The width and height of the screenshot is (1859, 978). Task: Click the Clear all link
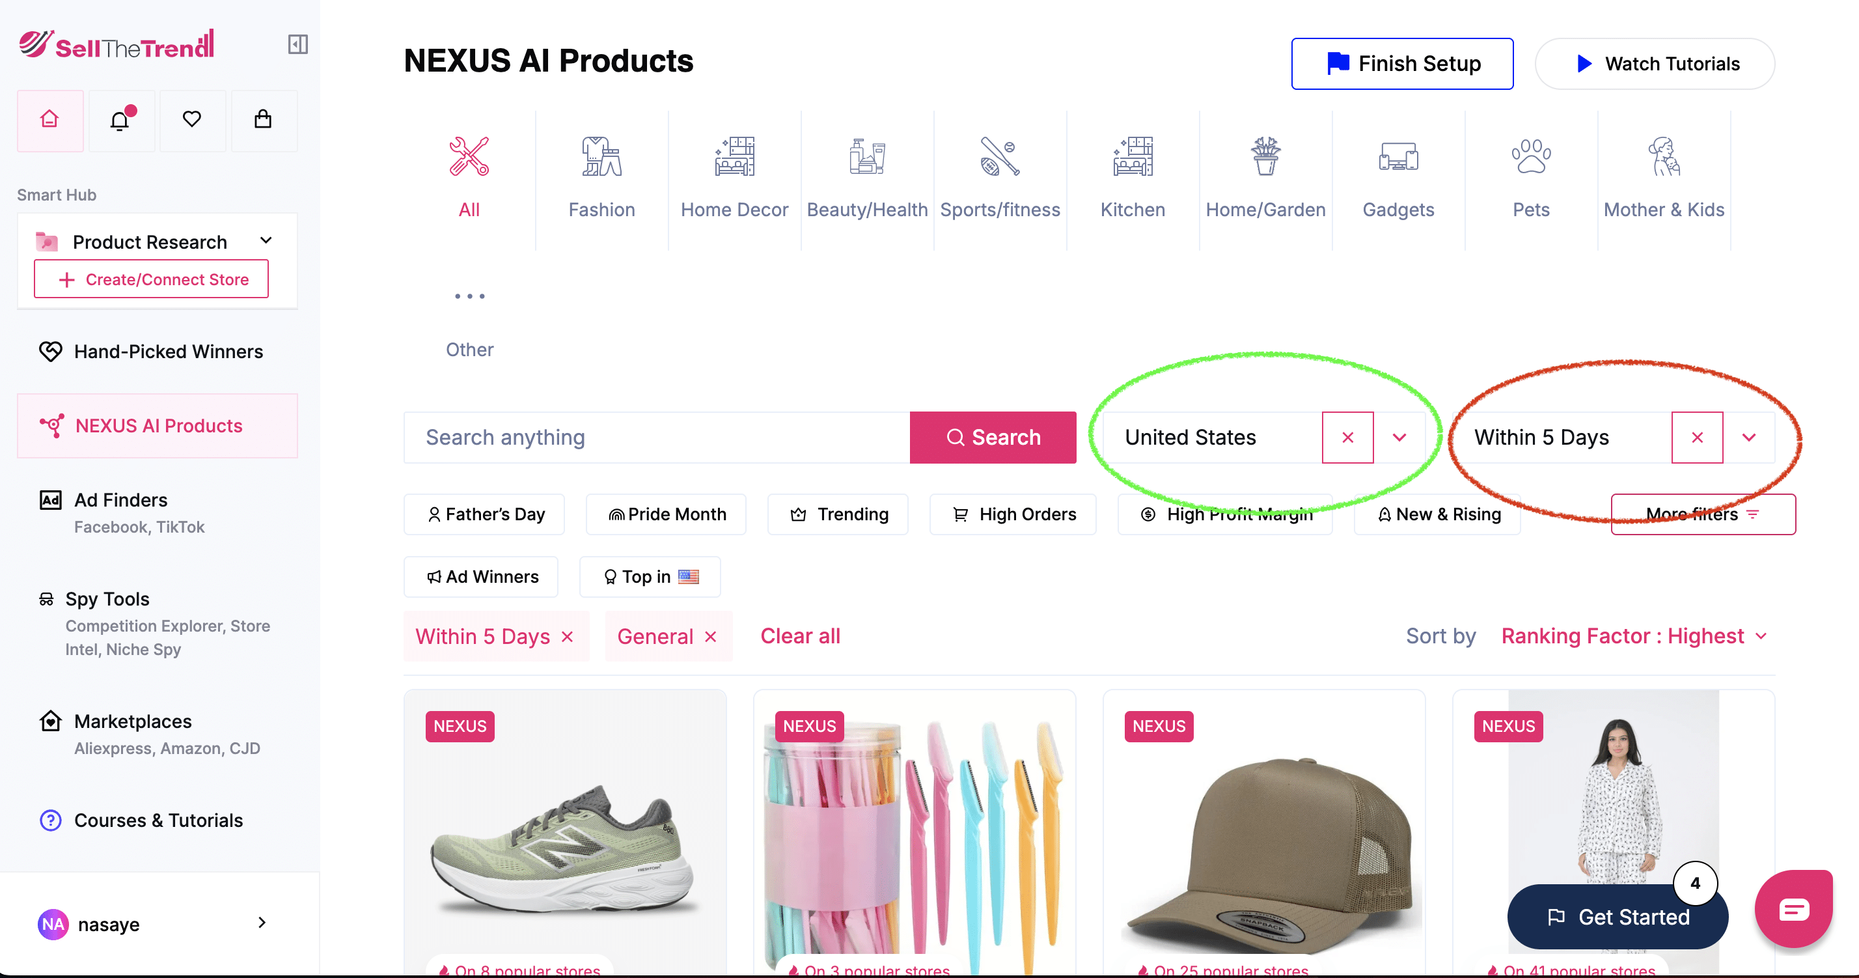[x=801, y=636]
